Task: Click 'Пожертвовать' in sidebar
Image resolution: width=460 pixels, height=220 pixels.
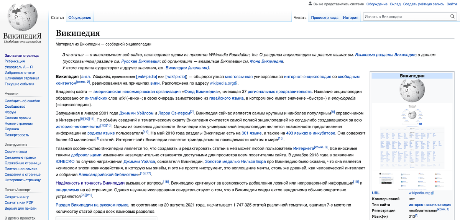Action: tap(17, 135)
